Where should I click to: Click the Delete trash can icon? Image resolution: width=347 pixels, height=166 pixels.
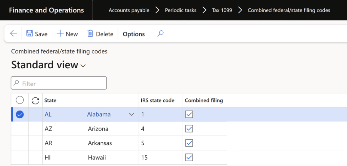tap(90, 33)
